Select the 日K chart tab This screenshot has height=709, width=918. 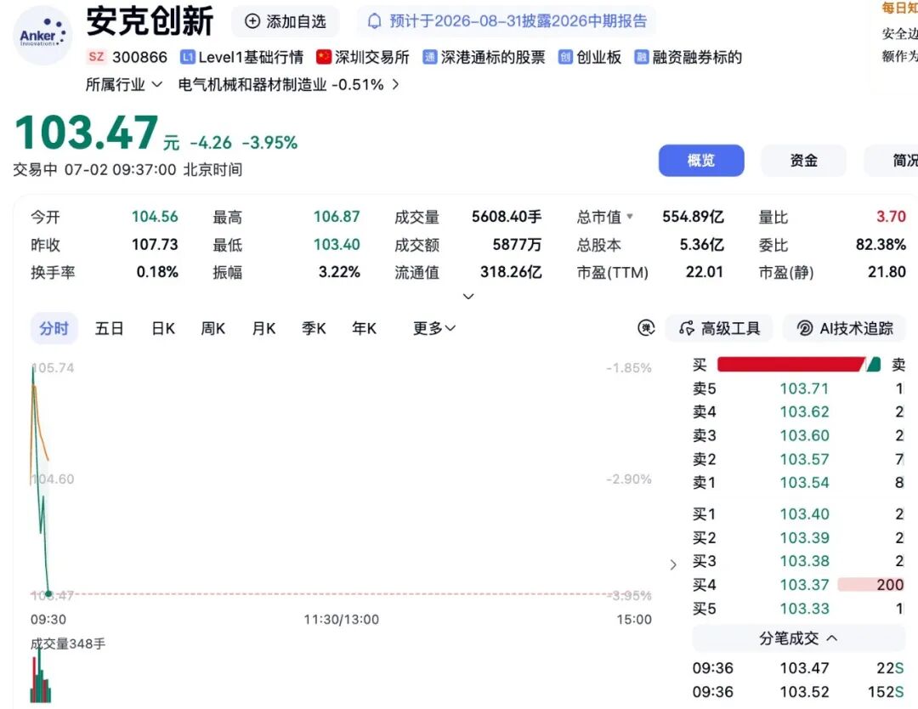(x=162, y=328)
